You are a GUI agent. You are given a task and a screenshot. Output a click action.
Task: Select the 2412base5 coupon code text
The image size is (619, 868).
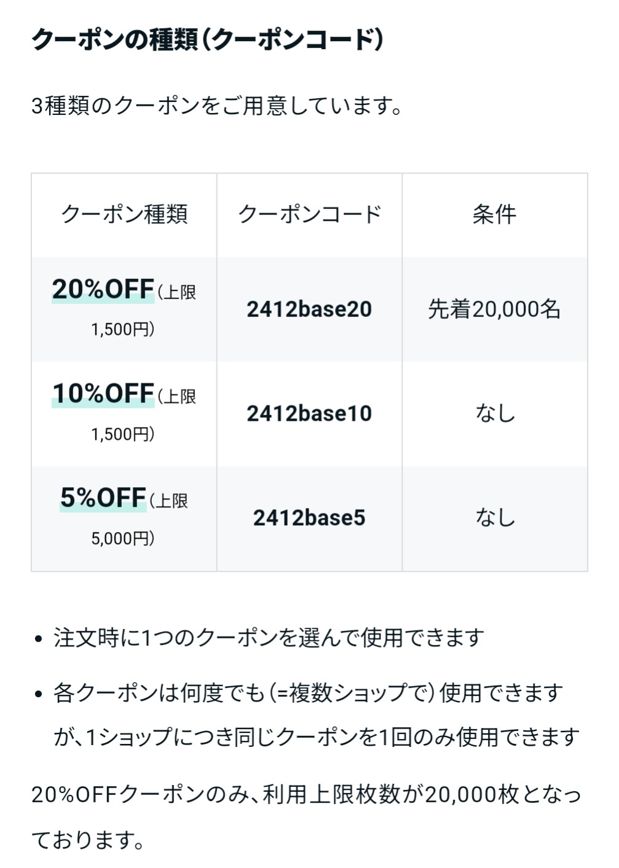pyautogui.click(x=309, y=518)
